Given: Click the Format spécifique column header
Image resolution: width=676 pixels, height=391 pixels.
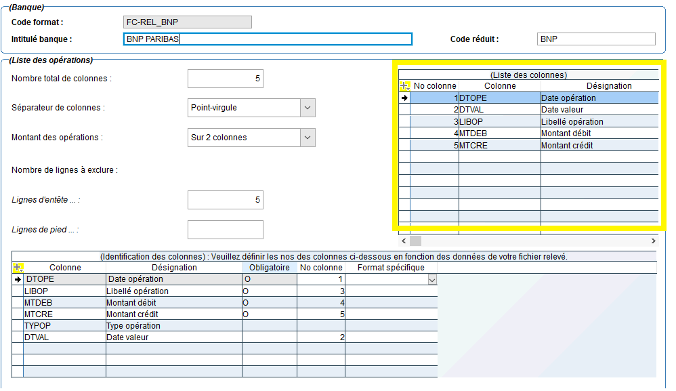Looking at the screenshot, I should coord(391,268).
